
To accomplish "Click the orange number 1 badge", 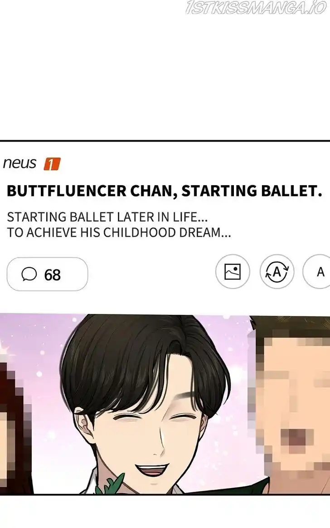I will tap(52, 164).
